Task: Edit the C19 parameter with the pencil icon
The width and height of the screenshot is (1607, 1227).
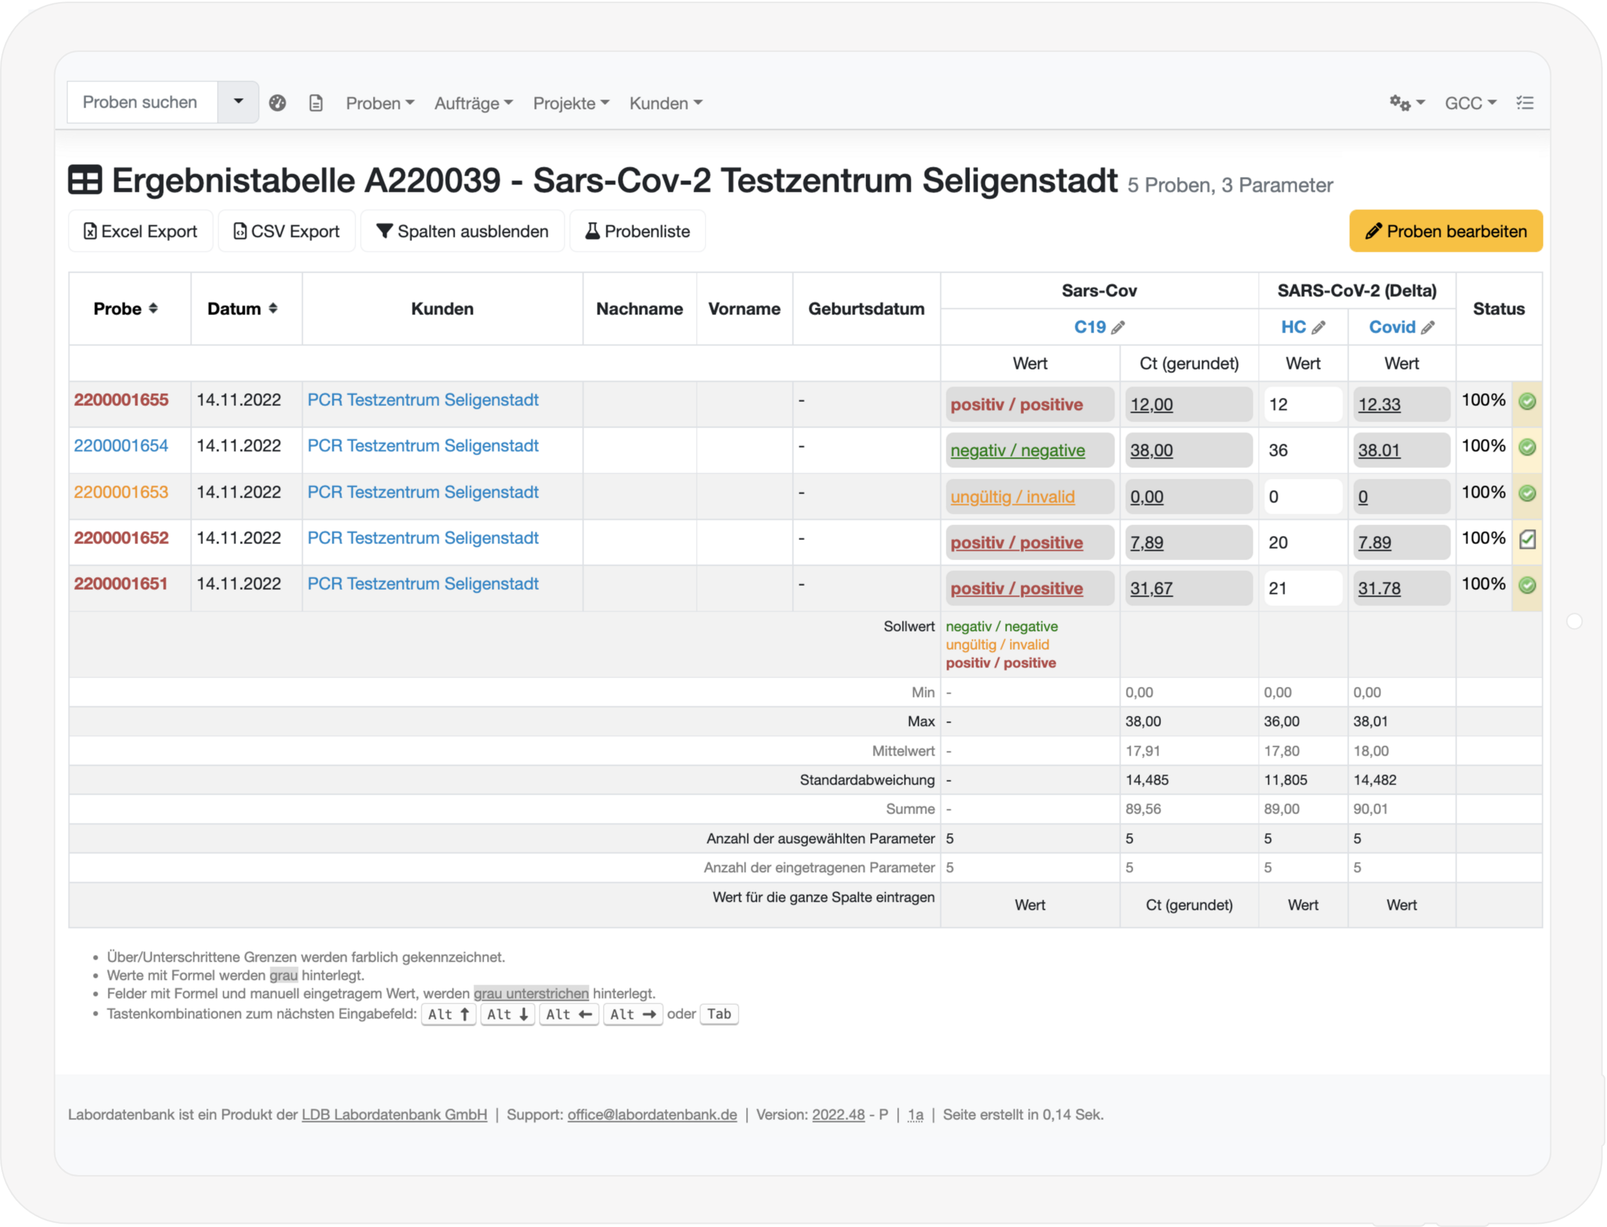Action: [x=1118, y=327]
